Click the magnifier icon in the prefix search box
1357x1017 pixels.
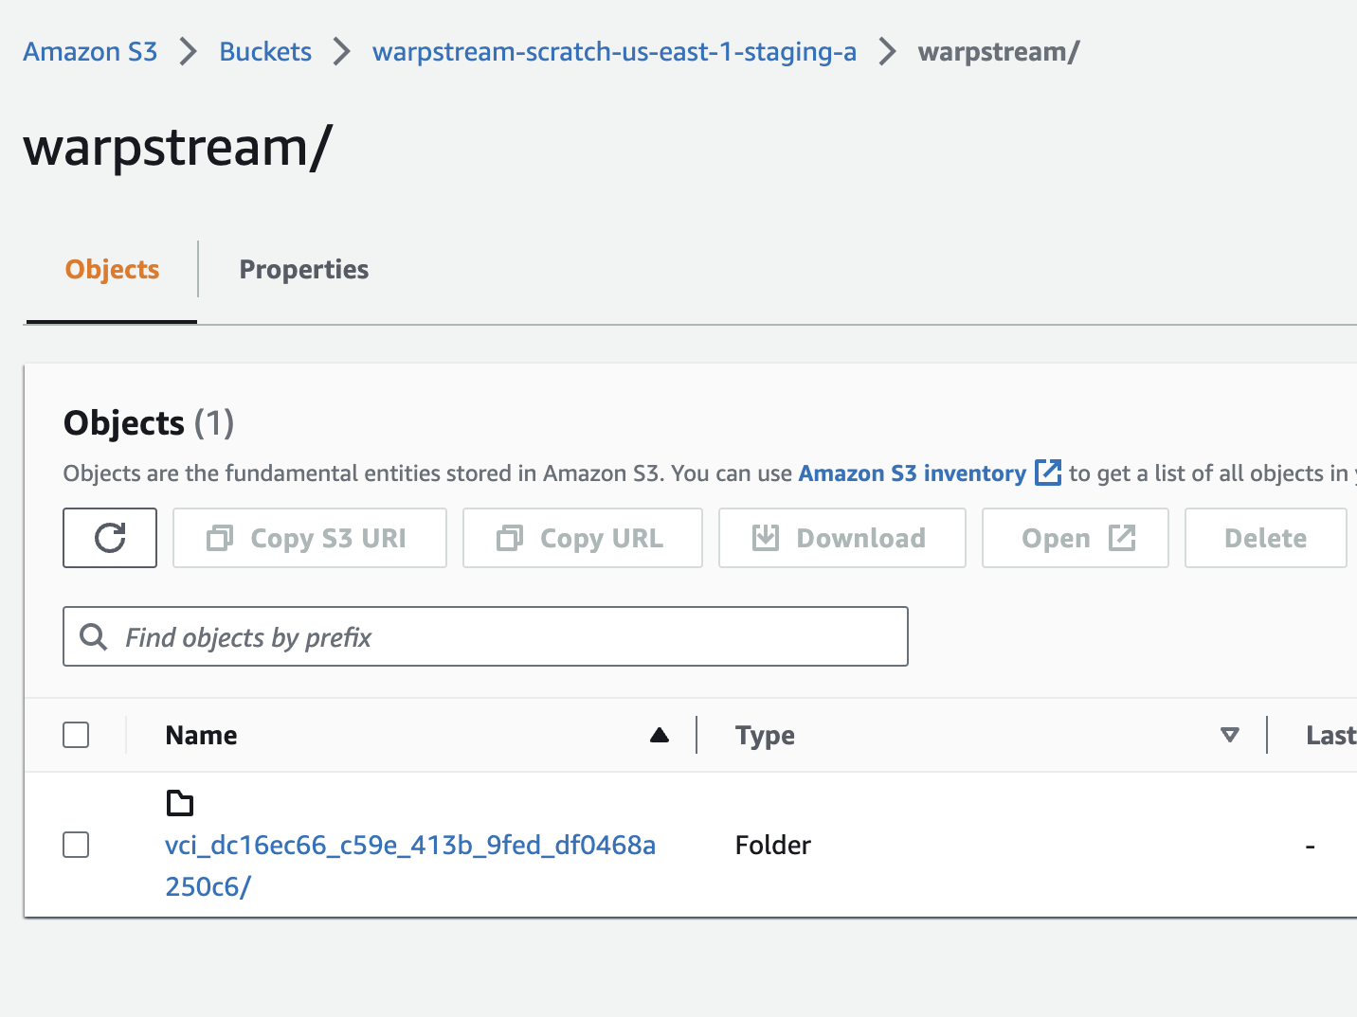[x=93, y=636]
